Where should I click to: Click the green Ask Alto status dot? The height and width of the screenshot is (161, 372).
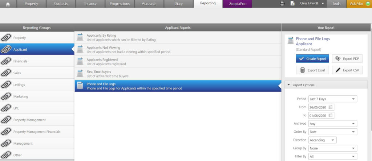coord(368,4)
